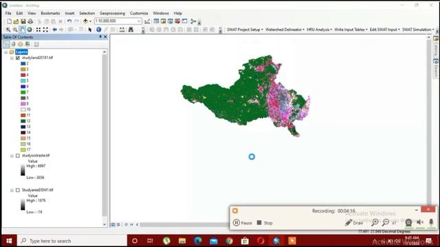Open the Catalog side tab
The width and height of the screenshot is (440, 247).
point(436,46)
